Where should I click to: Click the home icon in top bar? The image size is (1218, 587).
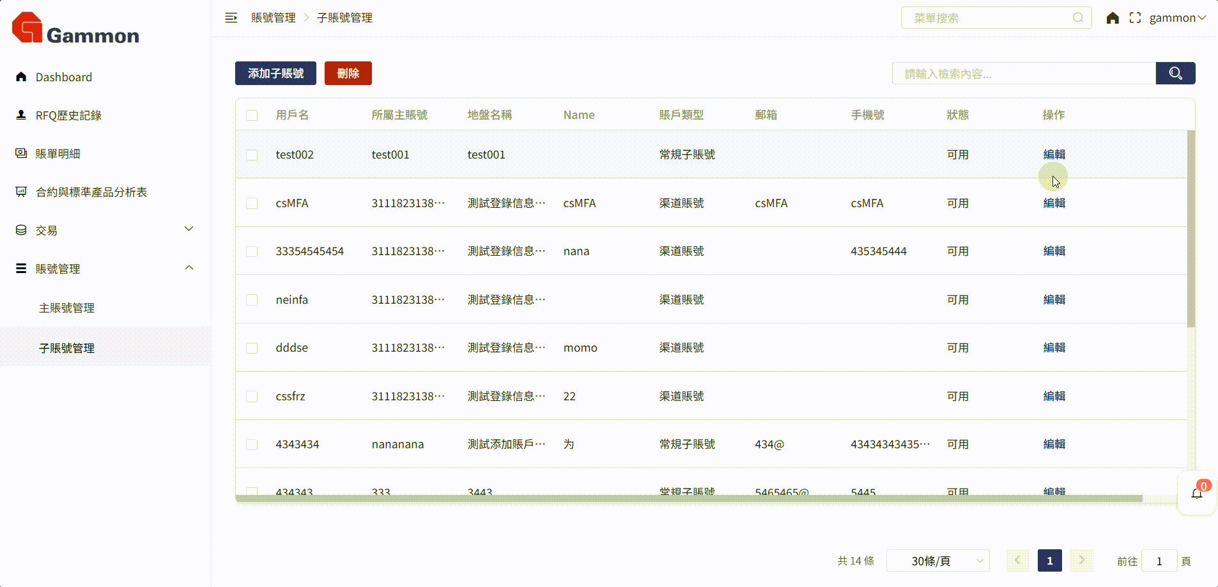[x=1113, y=18]
